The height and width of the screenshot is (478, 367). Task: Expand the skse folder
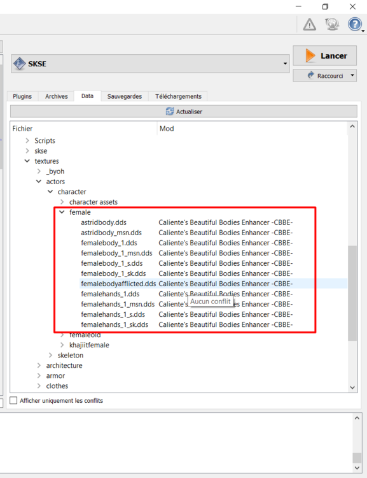click(27, 151)
